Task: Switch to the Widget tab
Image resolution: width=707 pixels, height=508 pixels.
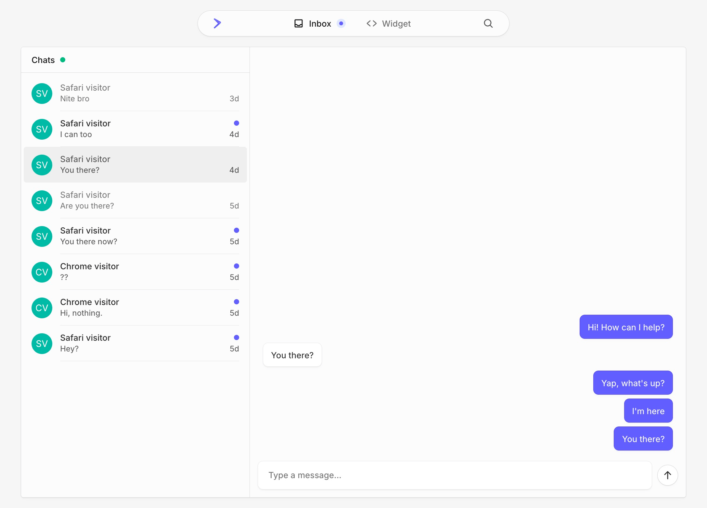Action: (396, 23)
